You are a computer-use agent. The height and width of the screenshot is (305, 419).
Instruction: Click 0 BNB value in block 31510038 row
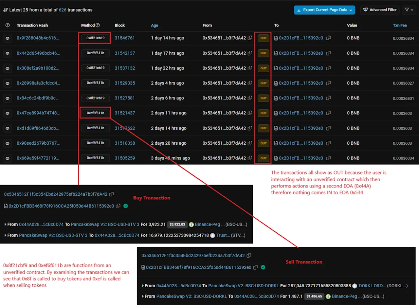pyautogui.click(x=353, y=143)
